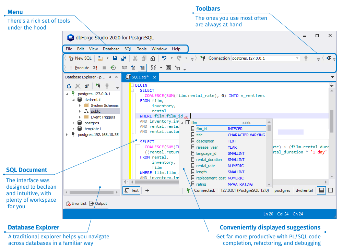
Task: Open dropdown arrow beside layout blocks icon
Action: coord(161,68)
